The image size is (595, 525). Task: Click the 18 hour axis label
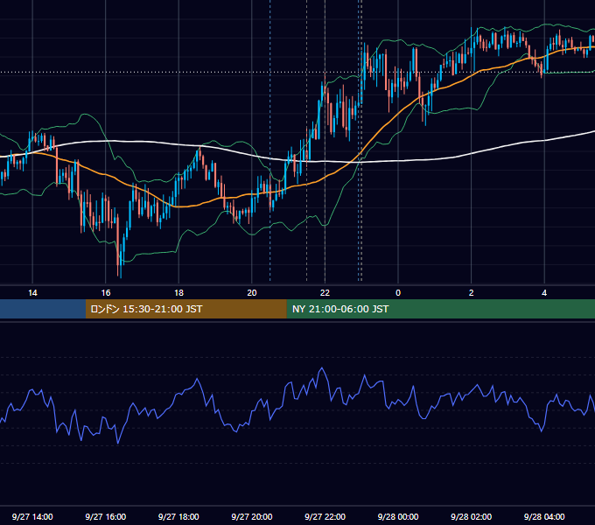(x=178, y=293)
